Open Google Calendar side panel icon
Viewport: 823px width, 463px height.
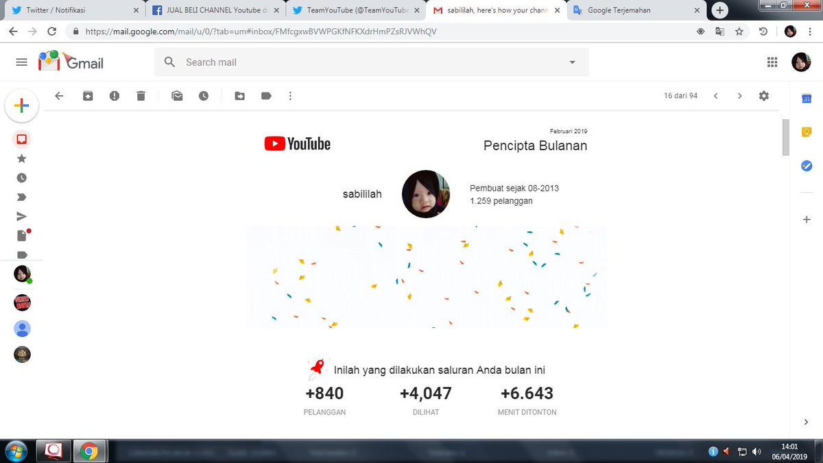point(807,99)
